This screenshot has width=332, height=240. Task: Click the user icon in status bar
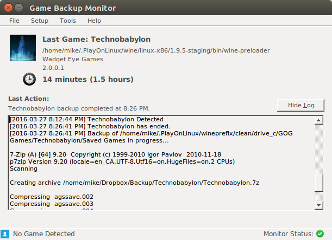tap(5, 234)
